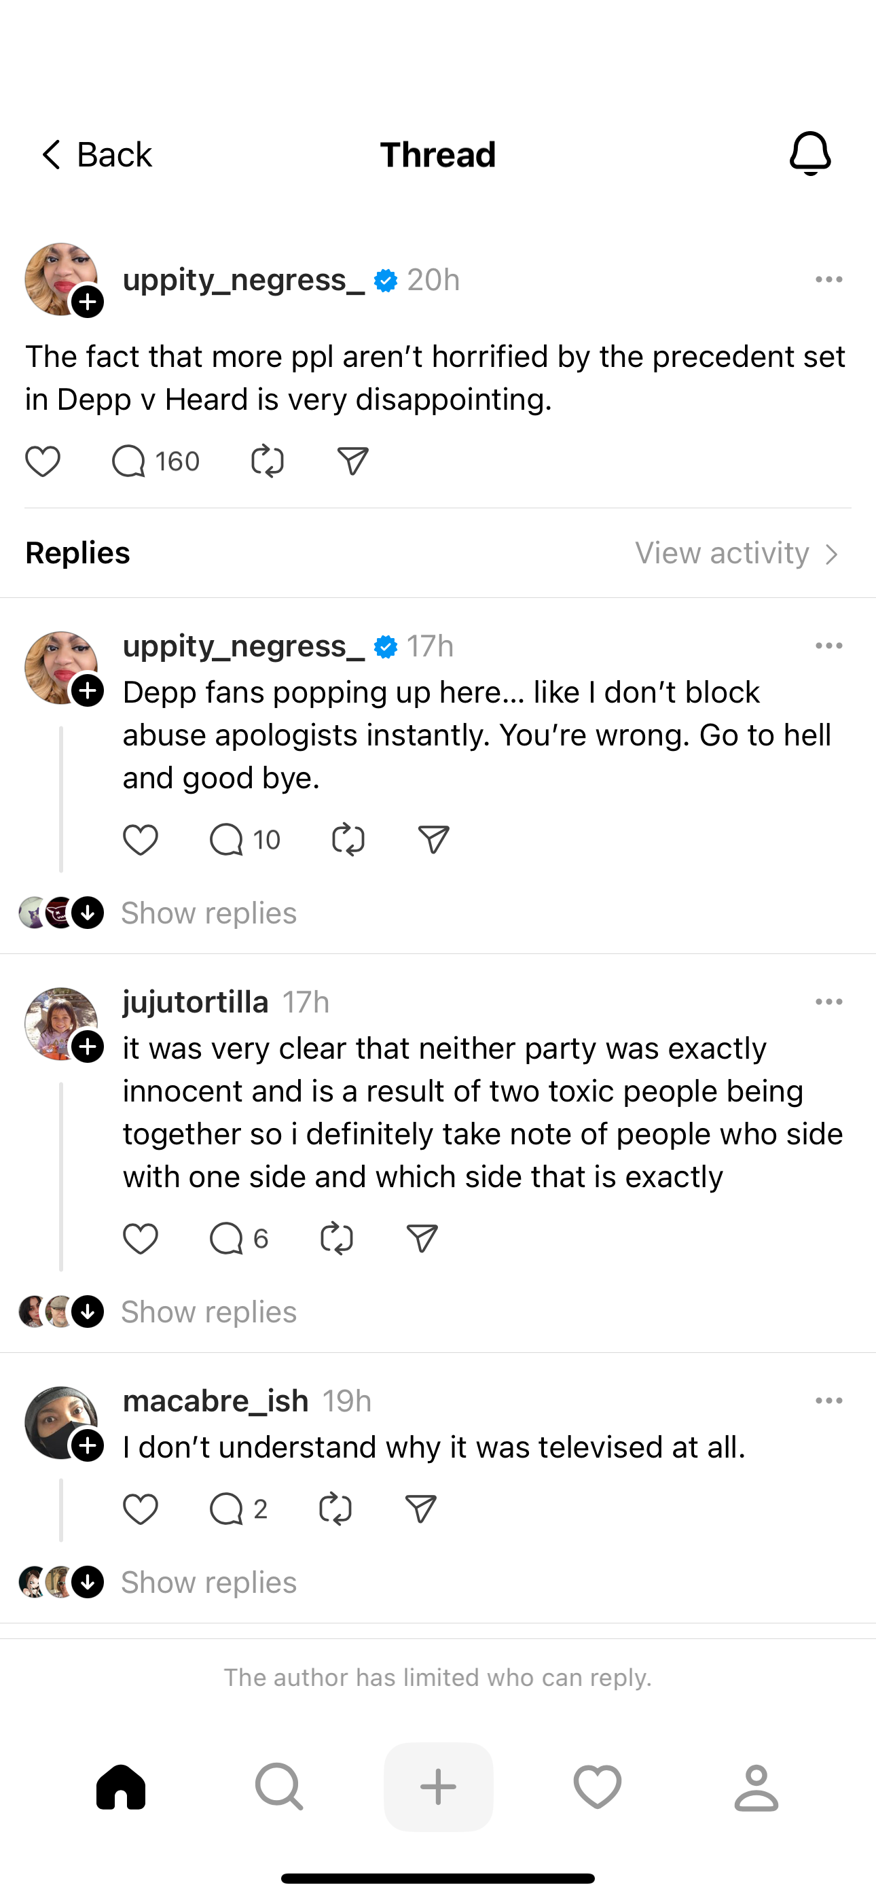Show replies under jujutortilla's comment

[x=208, y=1312]
